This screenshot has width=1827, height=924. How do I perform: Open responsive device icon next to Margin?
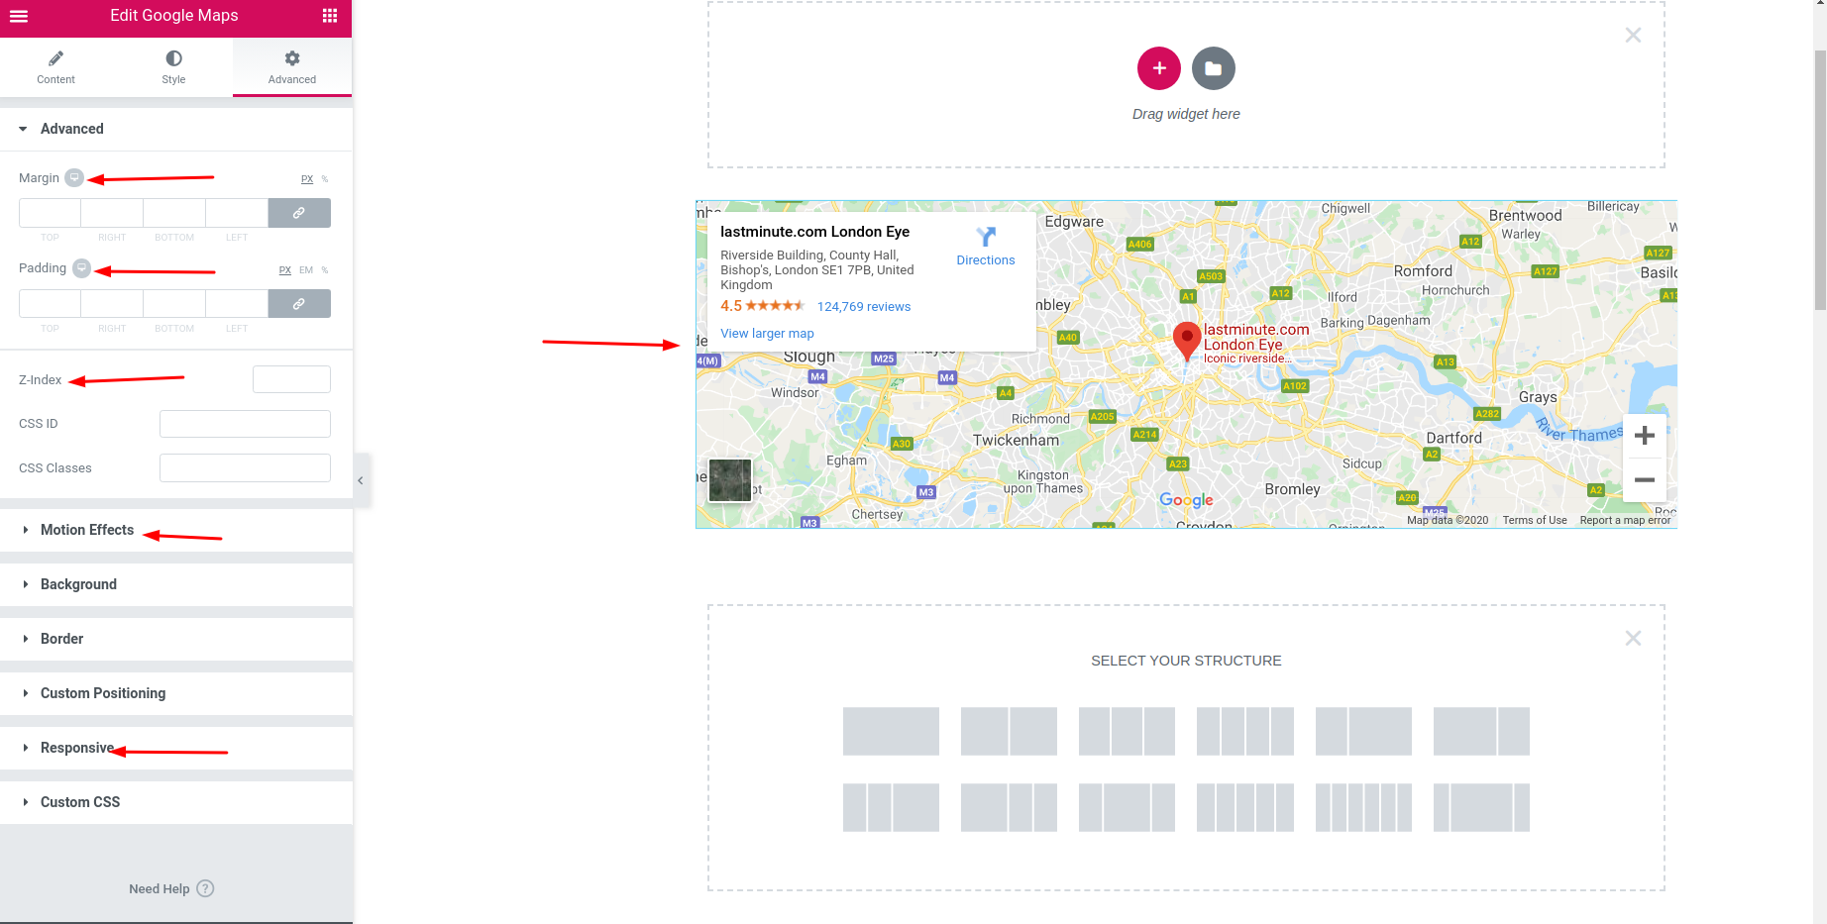pyautogui.click(x=74, y=177)
